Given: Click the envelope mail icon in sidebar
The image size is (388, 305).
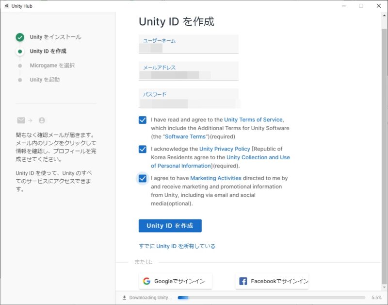Looking at the screenshot, I should tap(21, 120).
